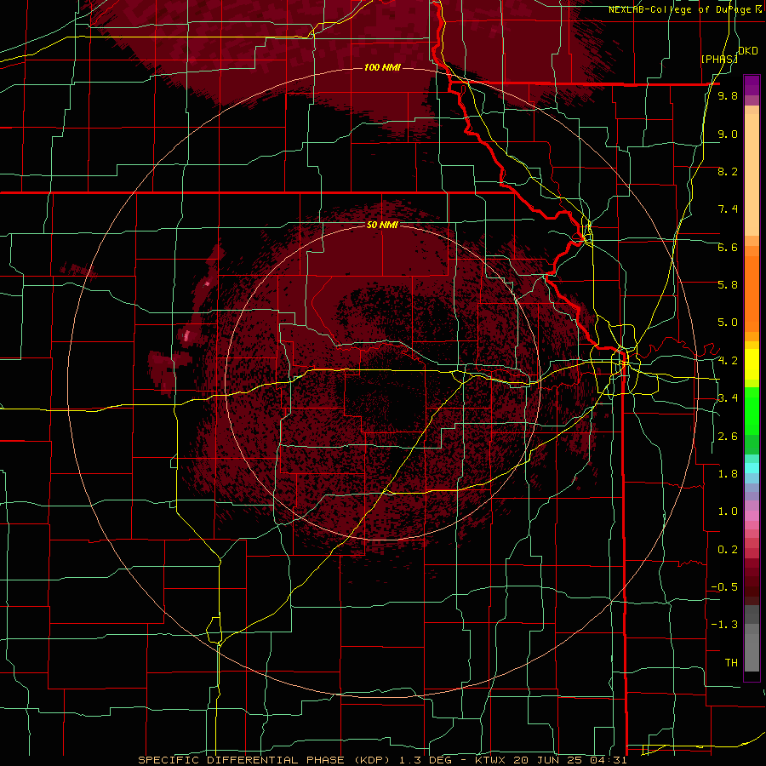Screen dimensions: 766x766
Task: Click the [PHAS] label above the color scale
Action: (719, 59)
